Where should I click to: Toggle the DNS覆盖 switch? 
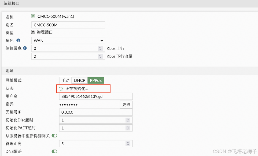[54, 151]
